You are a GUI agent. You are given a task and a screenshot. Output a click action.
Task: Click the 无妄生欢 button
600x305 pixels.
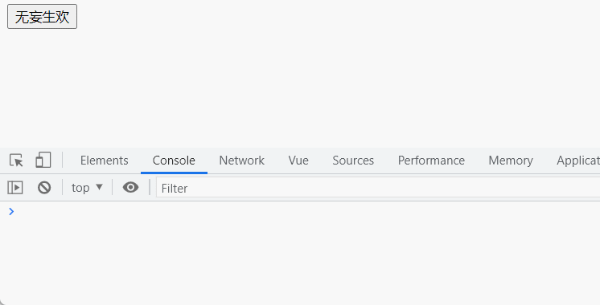point(42,17)
